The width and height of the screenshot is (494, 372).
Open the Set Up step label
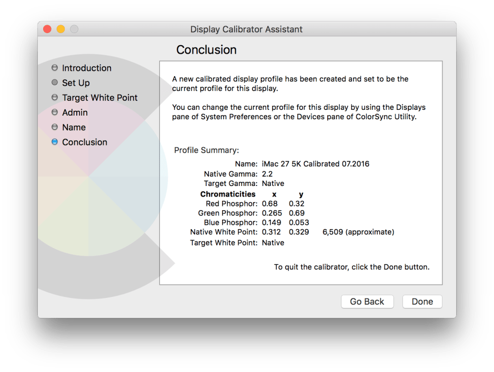point(76,82)
